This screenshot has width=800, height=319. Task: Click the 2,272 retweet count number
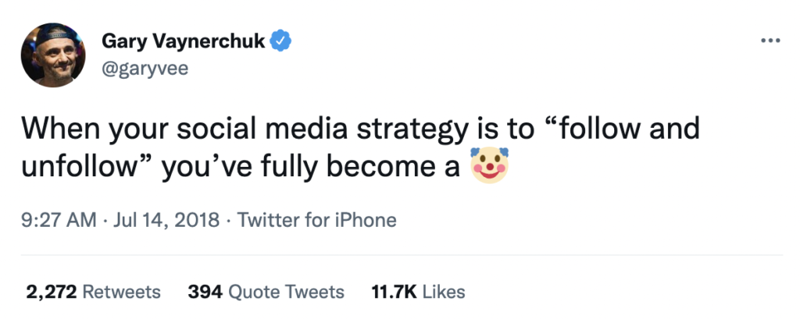click(x=51, y=292)
